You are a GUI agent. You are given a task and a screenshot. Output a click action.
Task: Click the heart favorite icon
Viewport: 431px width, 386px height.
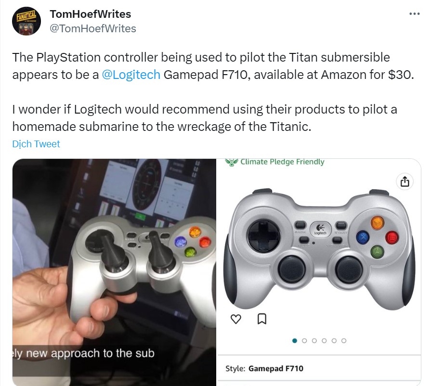tap(235, 319)
